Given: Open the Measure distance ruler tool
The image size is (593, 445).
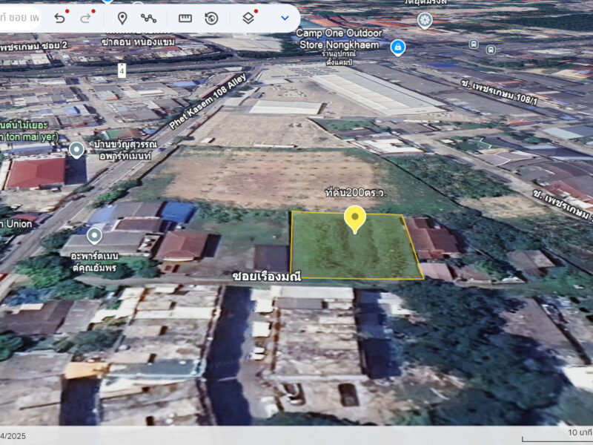Looking at the screenshot, I should (x=185, y=18).
